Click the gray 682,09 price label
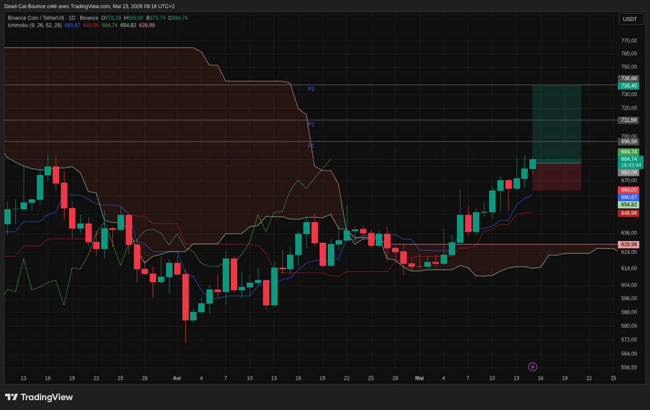The width and height of the screenshot is (650, 410). (629, 172)
